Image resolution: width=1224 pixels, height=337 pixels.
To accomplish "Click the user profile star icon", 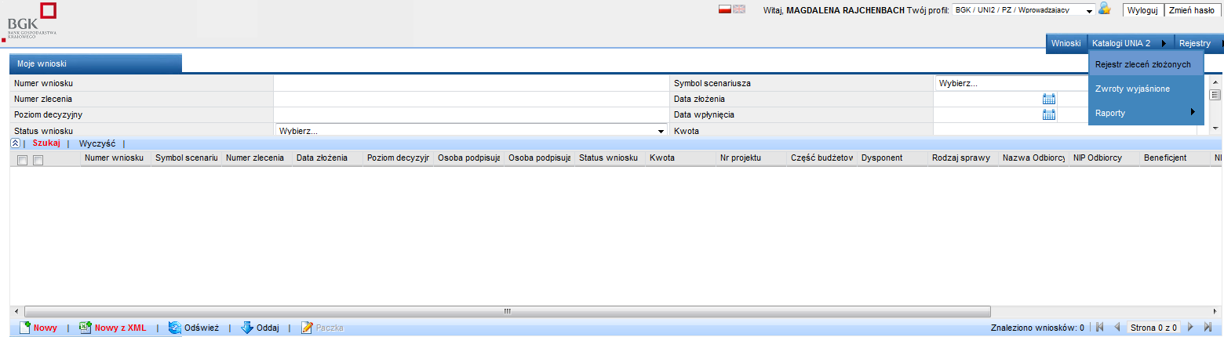I will coord(1105,9).
